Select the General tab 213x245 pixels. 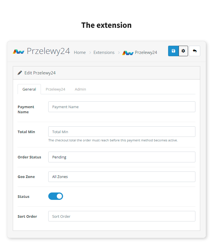(29, 89)
